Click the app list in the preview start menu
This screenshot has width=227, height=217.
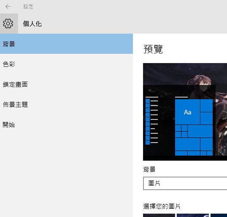point(152,121)
